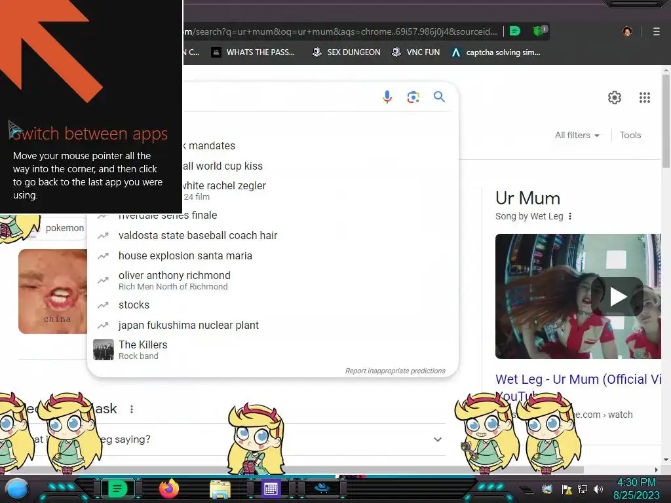671x503 pixels.
Task: Open Google Lens search by image icon
Action: (x=413, y=97)
